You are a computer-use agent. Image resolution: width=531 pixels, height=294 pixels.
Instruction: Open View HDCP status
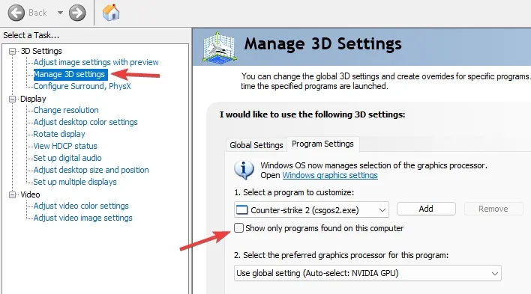pyautogui.click(x=65, y=146)
